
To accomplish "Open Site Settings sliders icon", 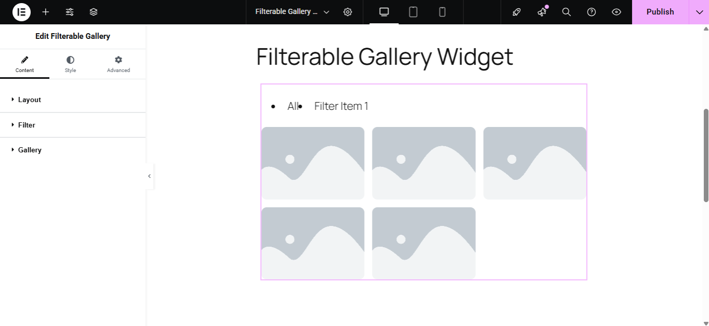I will coord(70,12).
